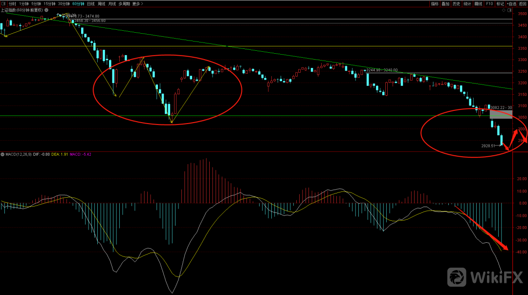Select the 1分钟 period tab

24,3
